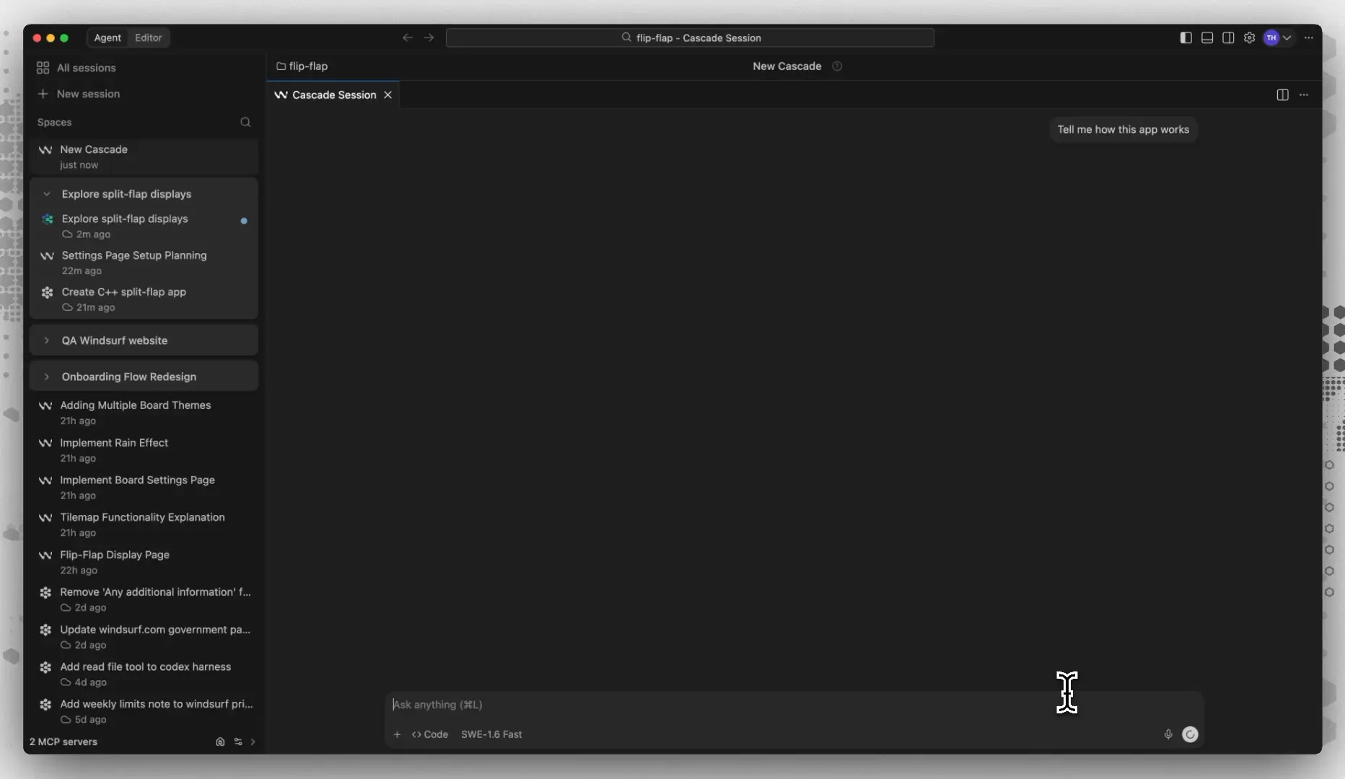Click the send button in chat box
The width and height of the screenshot is (1345, 779).
tap(1190, 734)
